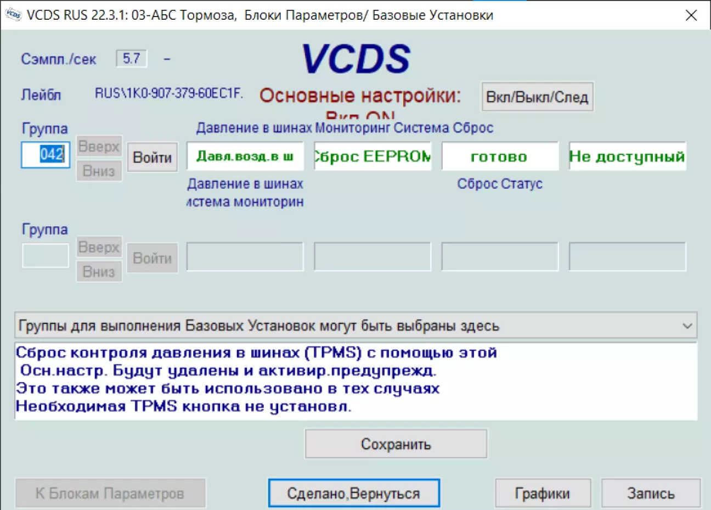Screen dimensions: 711x510
Task: Click the VCDS app icon in title bar
Action: click(13, 15)
